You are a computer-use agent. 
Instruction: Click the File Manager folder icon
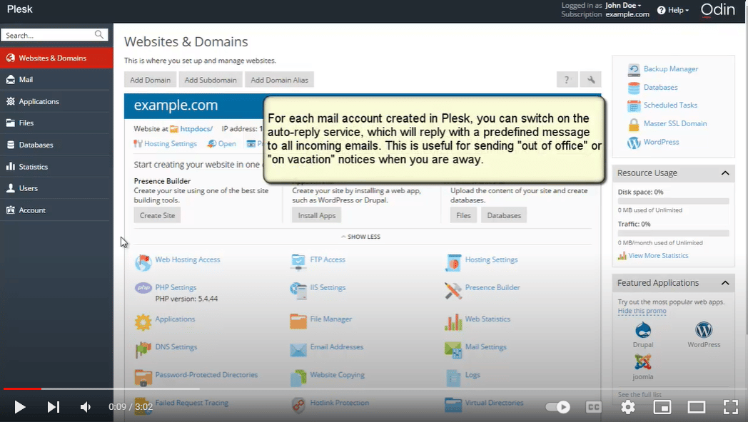click(298, 321)
